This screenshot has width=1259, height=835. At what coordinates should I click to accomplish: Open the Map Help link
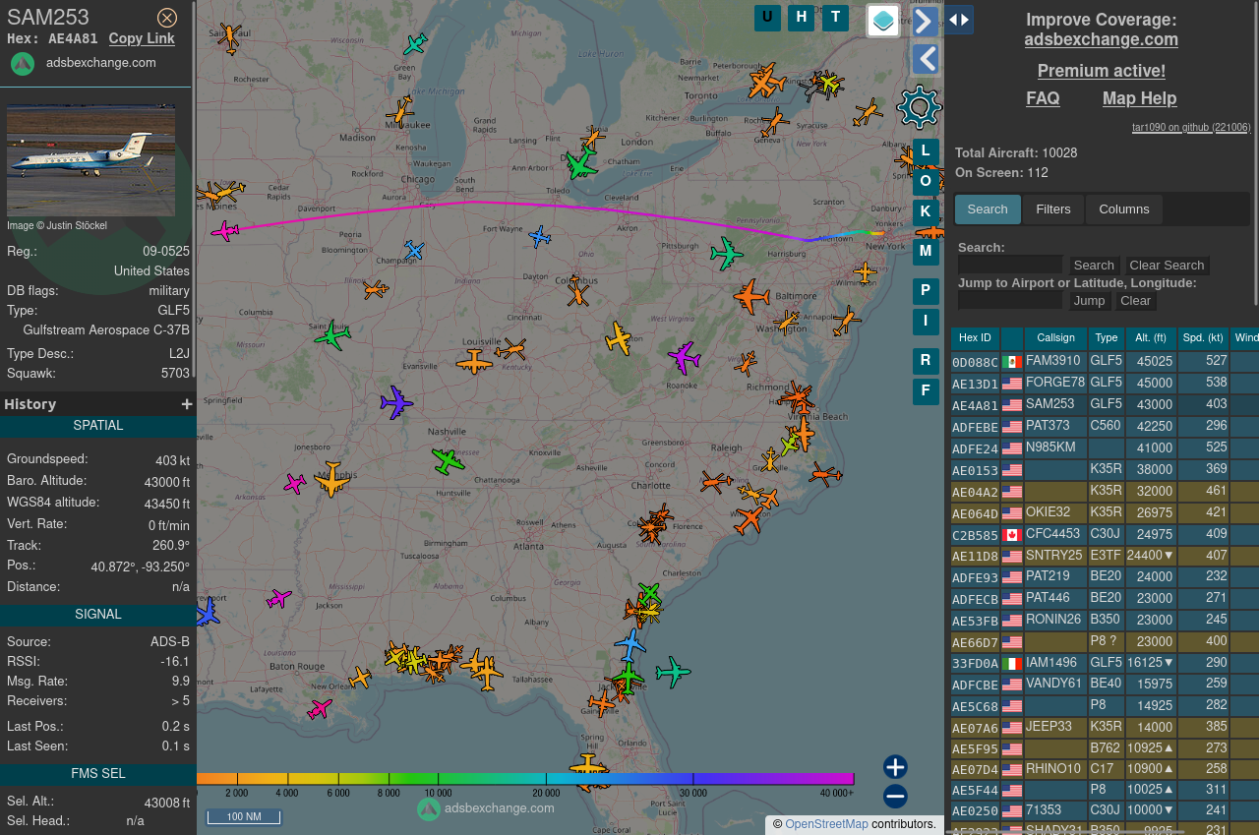tap(1139, 98)
